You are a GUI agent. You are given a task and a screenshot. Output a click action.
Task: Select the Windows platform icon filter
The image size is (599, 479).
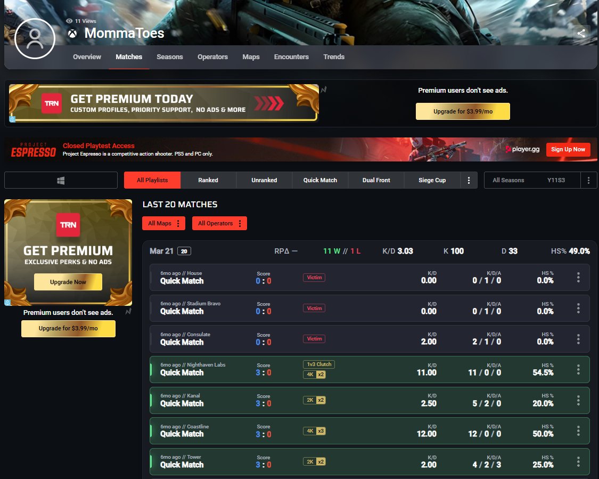click(x=61, y=180)
